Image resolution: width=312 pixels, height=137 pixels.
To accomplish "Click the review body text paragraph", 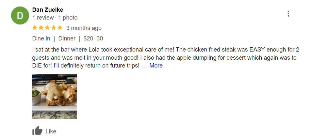I will pyautogui.click(x=166, y=58).
